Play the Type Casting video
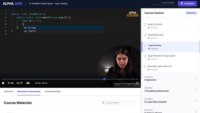This screenshot has width=200, height=113. coord(3,83)
